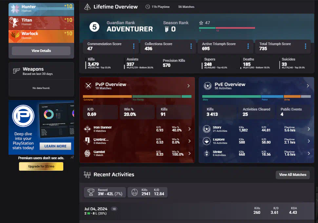Click the Weapons pistol icon
318x223 pixels.
(x=16, y=71)
